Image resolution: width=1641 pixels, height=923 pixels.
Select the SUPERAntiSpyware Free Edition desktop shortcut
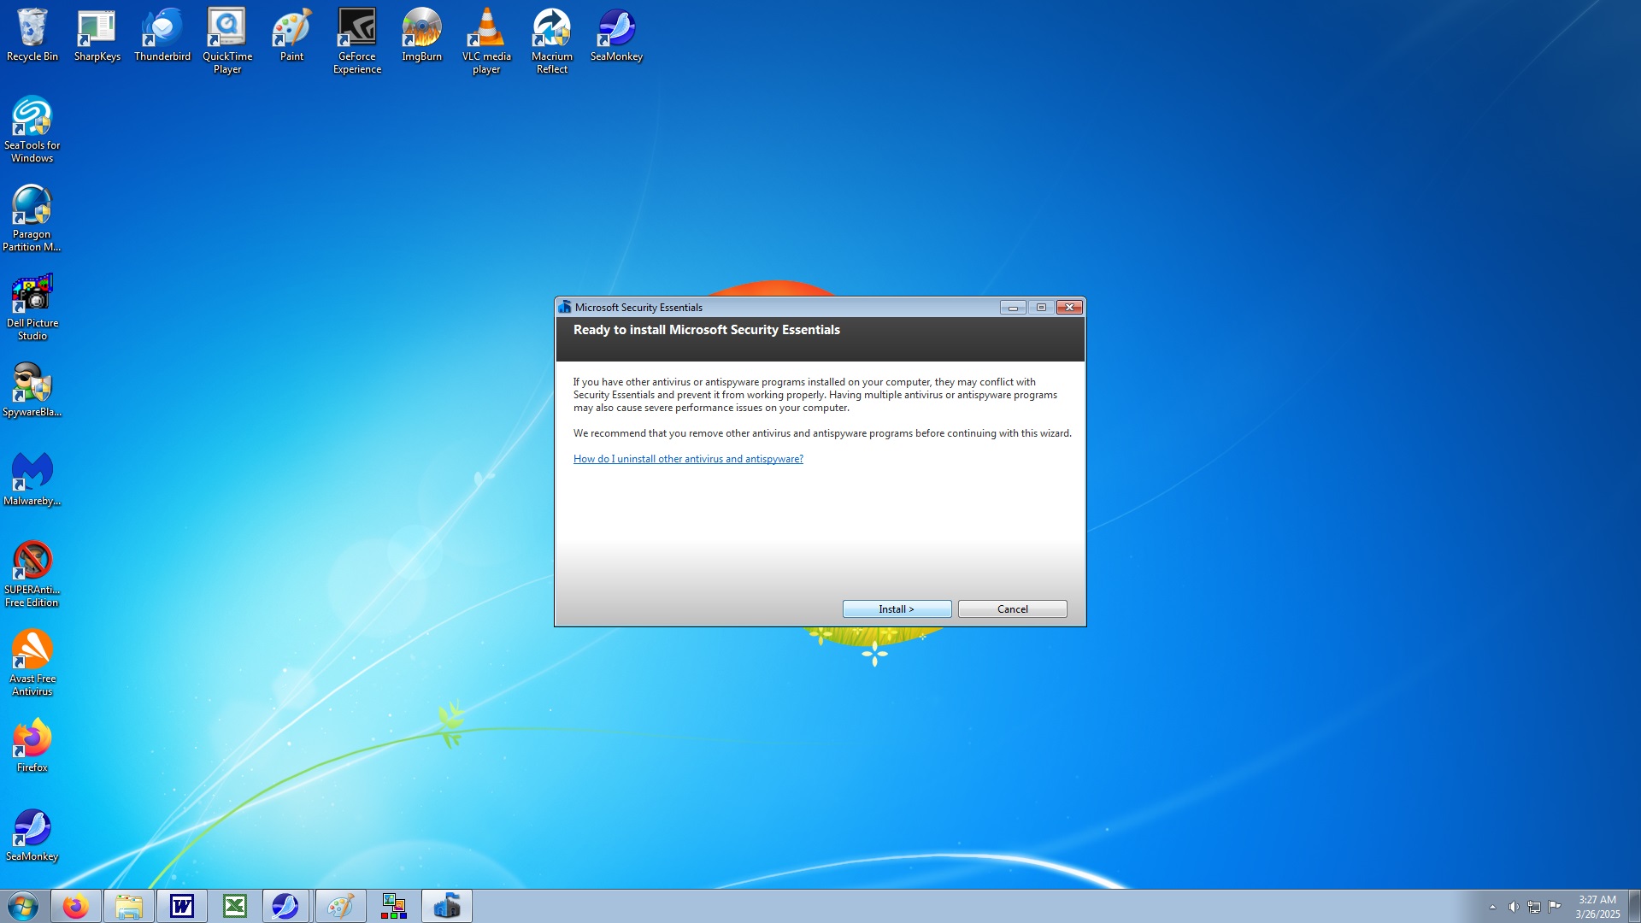pos(32,574)
